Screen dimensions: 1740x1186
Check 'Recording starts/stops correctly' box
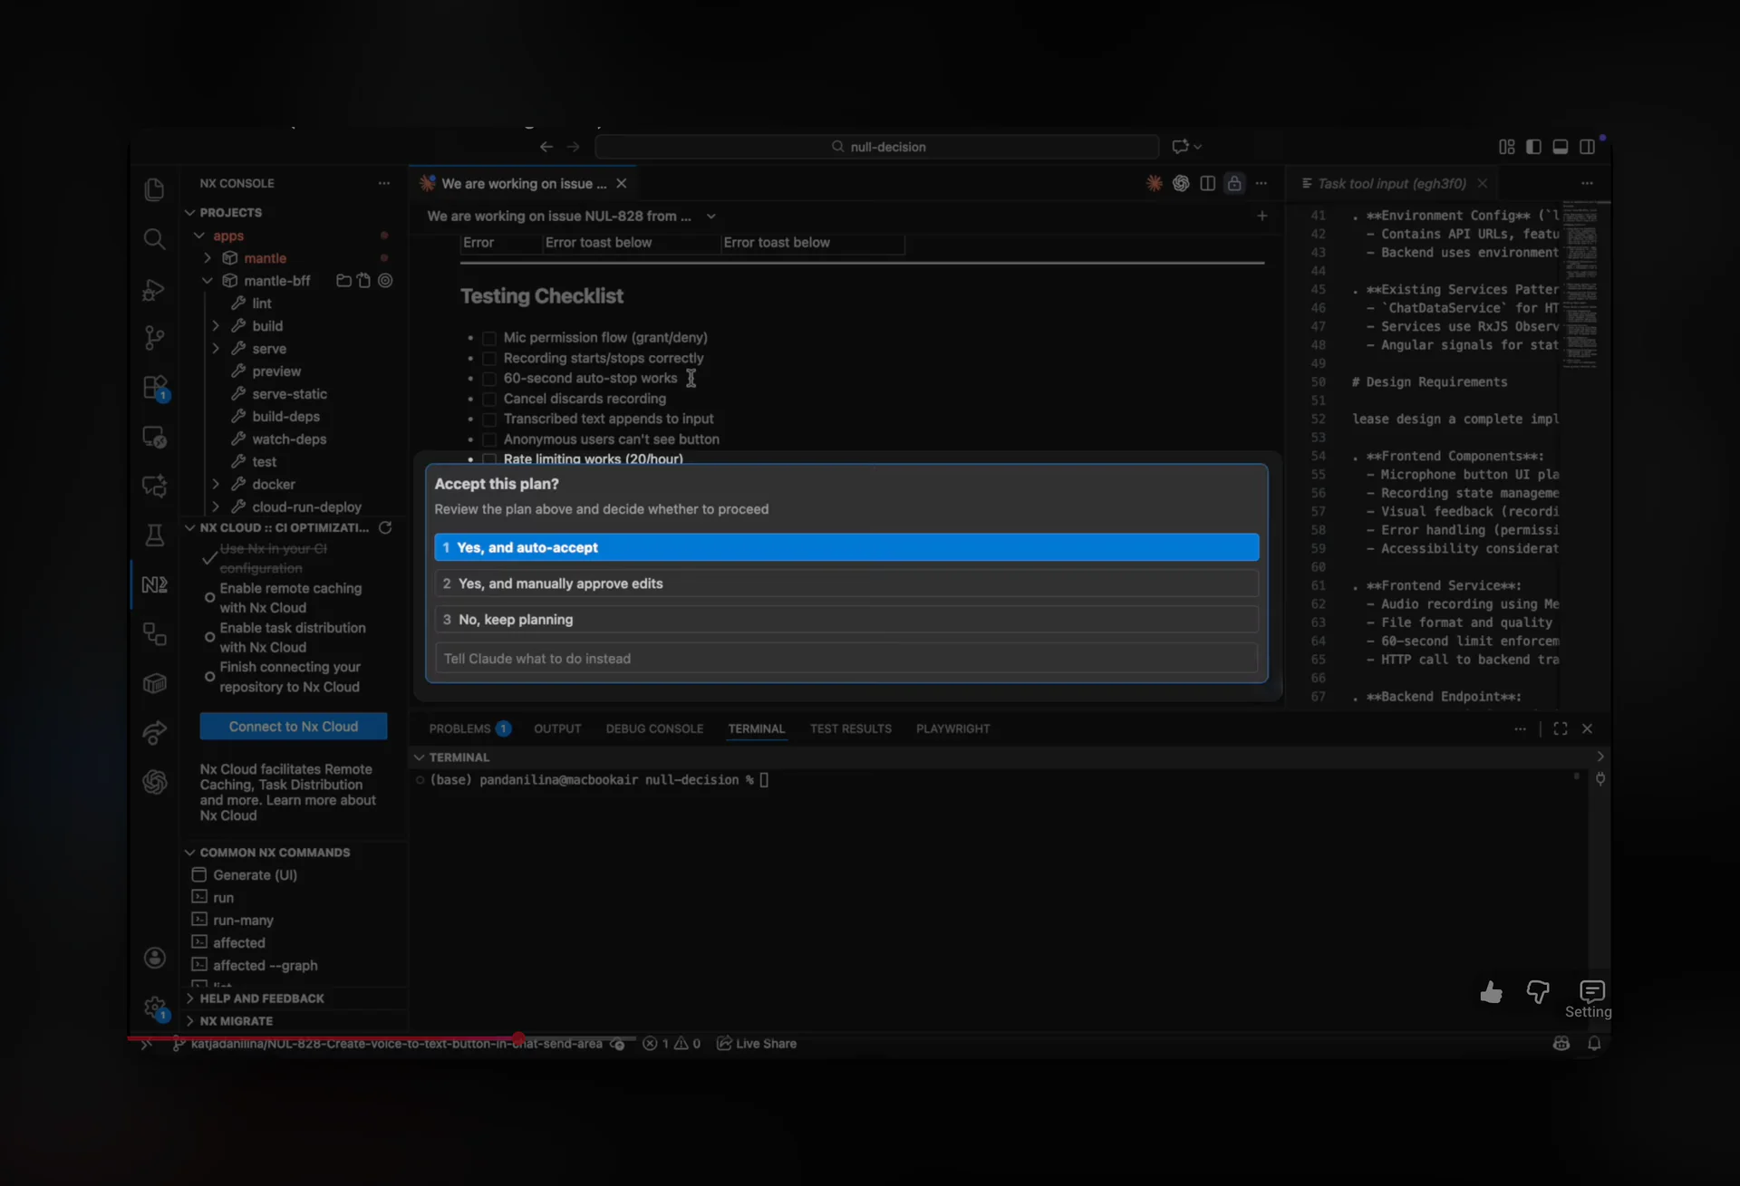point(489,359)
